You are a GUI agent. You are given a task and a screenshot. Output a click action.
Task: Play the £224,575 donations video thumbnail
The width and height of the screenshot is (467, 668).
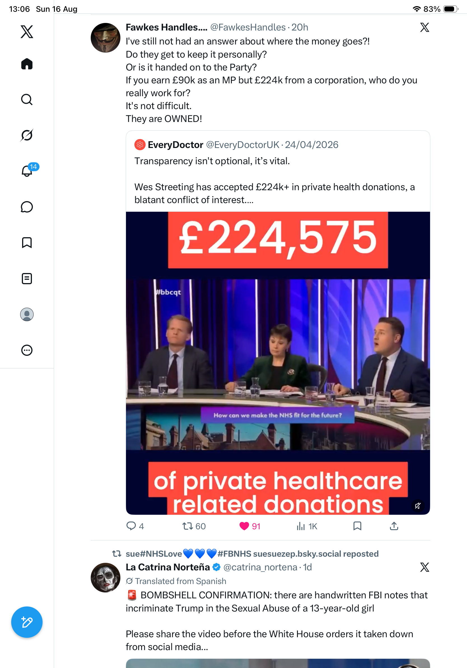[278, 363]
